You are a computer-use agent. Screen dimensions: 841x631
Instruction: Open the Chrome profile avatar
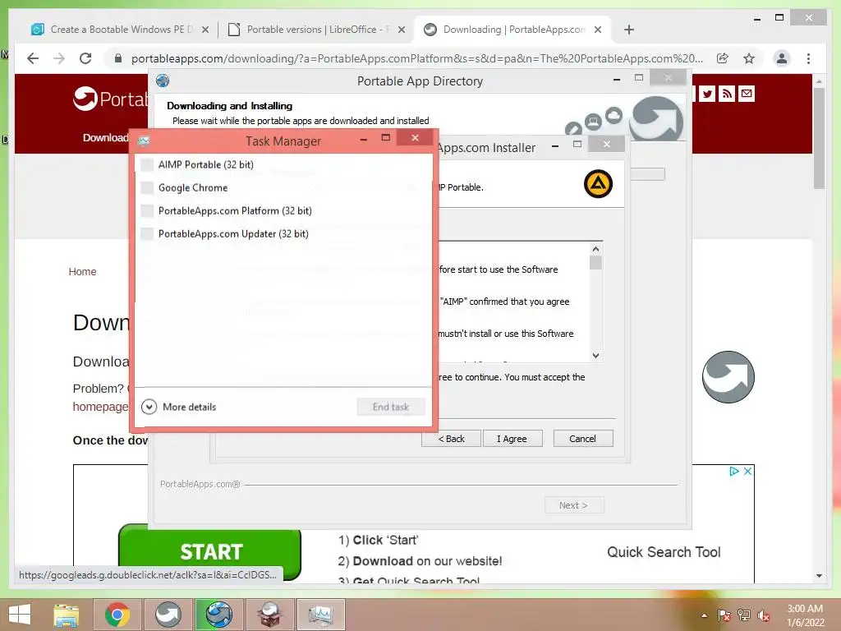[x=782, y=58]
